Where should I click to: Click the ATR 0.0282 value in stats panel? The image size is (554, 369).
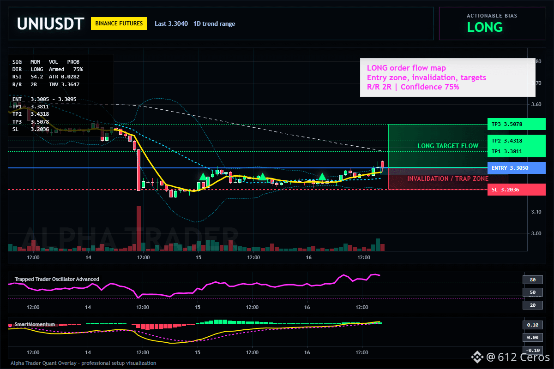coord(64,77)
